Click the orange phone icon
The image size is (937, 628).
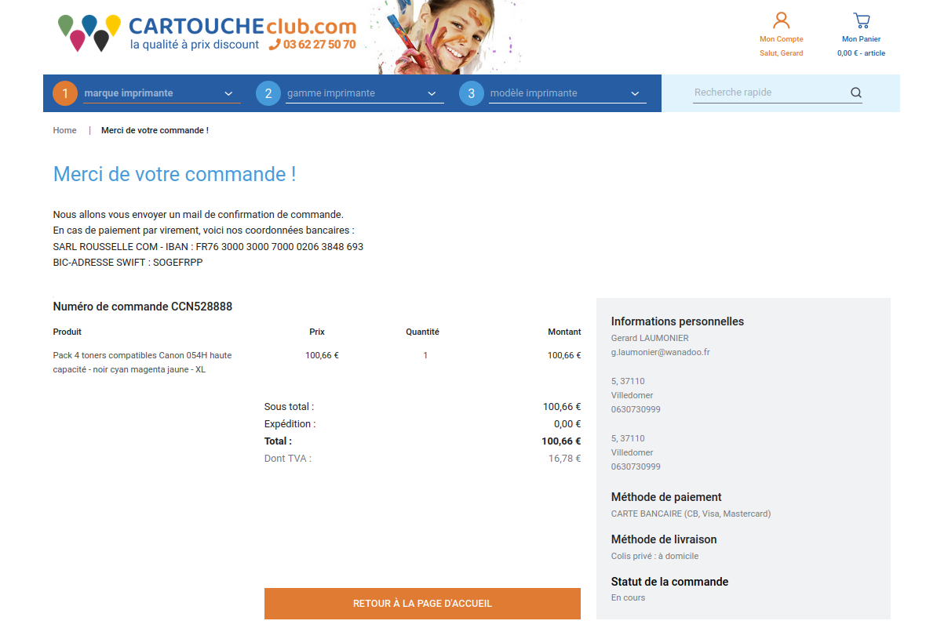pos(275,45)
